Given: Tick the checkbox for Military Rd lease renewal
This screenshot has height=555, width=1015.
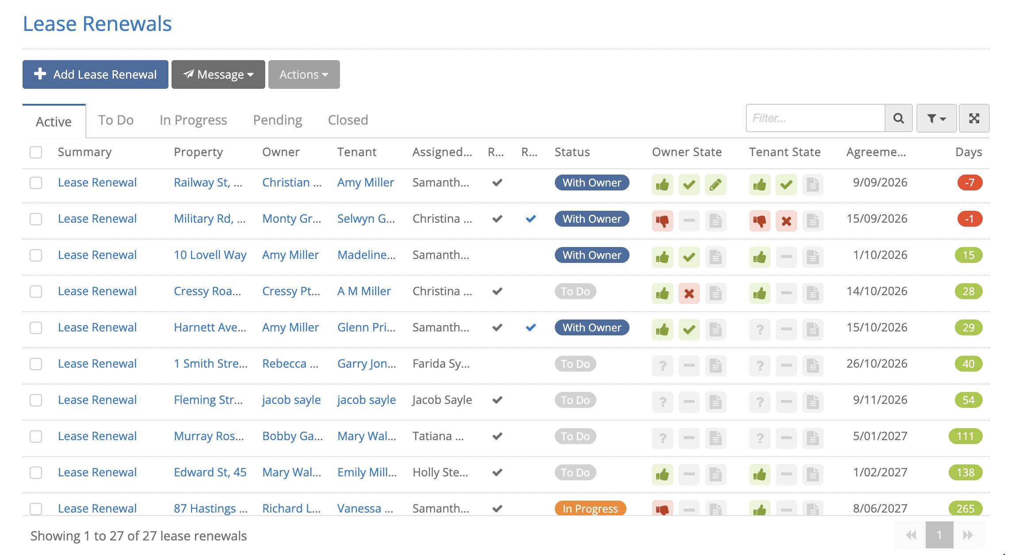Looking at the screenshot, I should coord(36,219).
